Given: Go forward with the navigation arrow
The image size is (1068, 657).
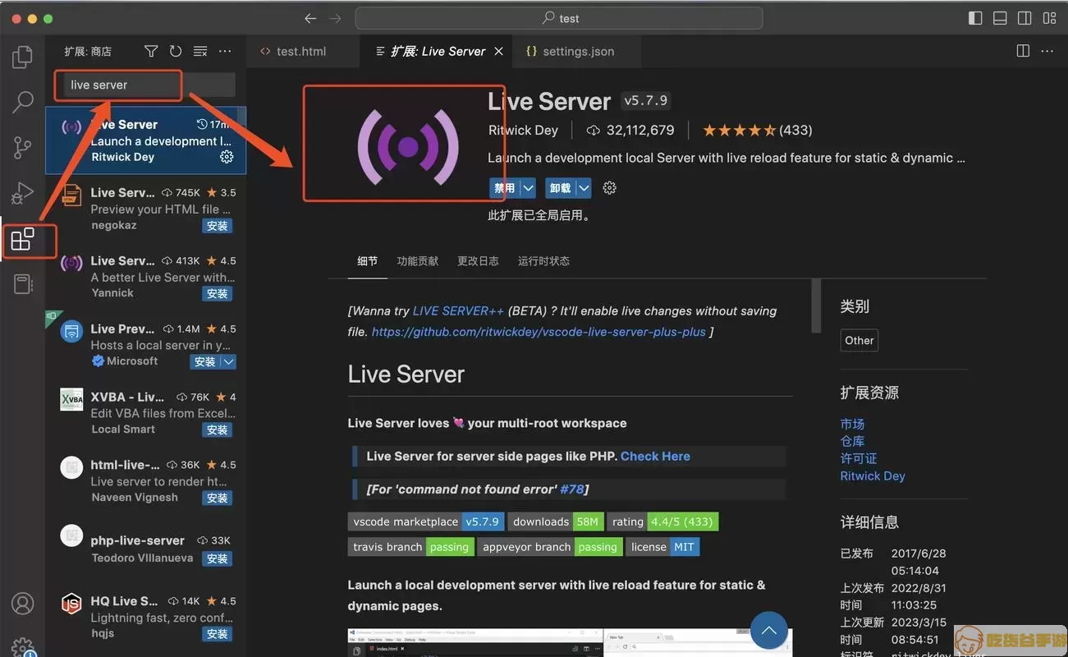Looking at the screenshot, I should (335, 18).
